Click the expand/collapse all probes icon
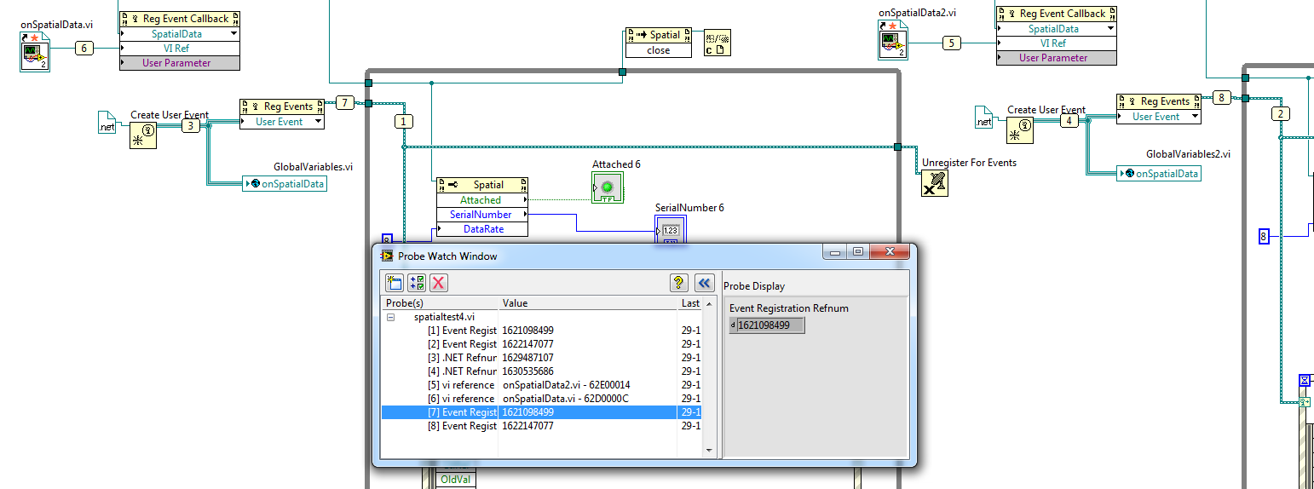The image size is (1314, 489). (416, 284)
